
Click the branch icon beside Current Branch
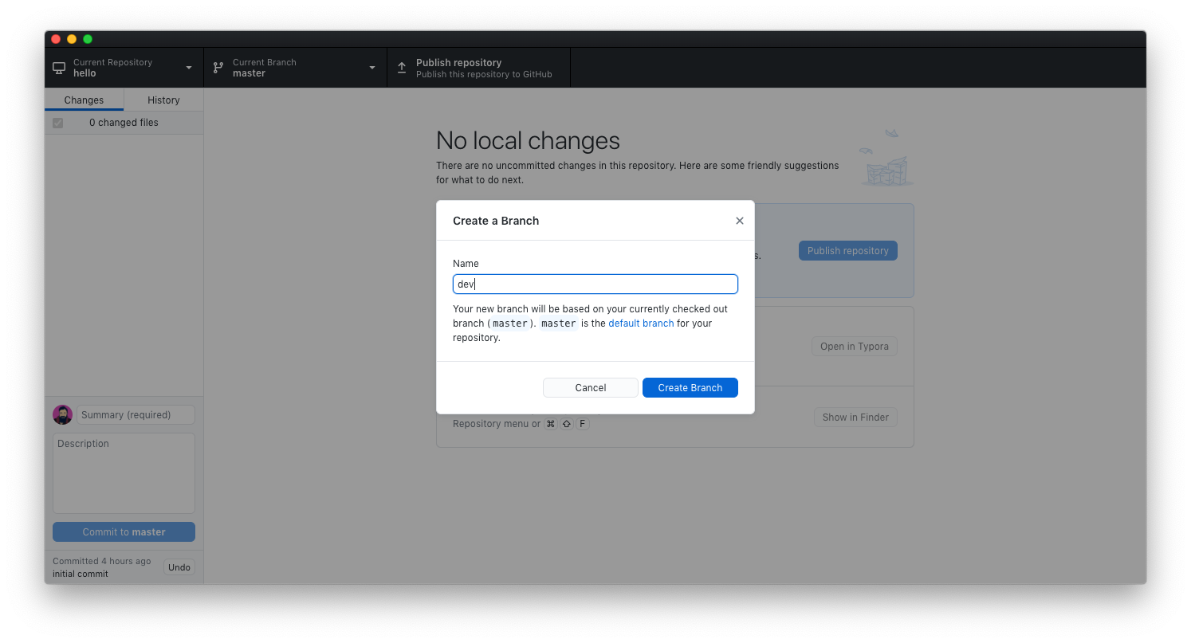click(218, 68)
